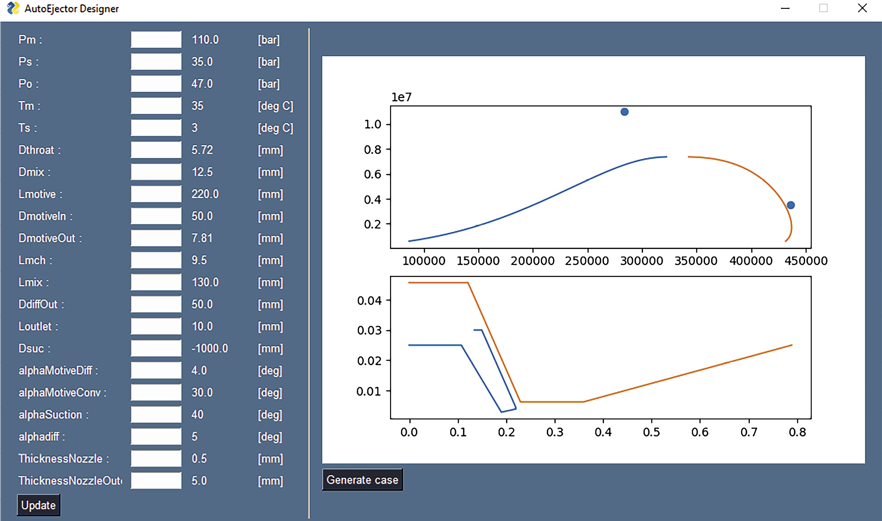Select the DmotiveOut entry box
Screen dimensions: 882x521
[x=156, y=238]
